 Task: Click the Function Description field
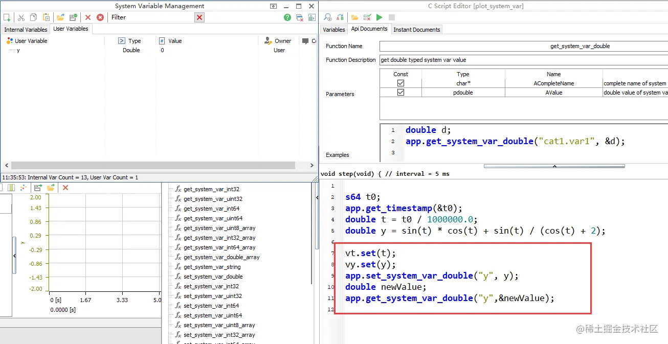pos(524,60)
